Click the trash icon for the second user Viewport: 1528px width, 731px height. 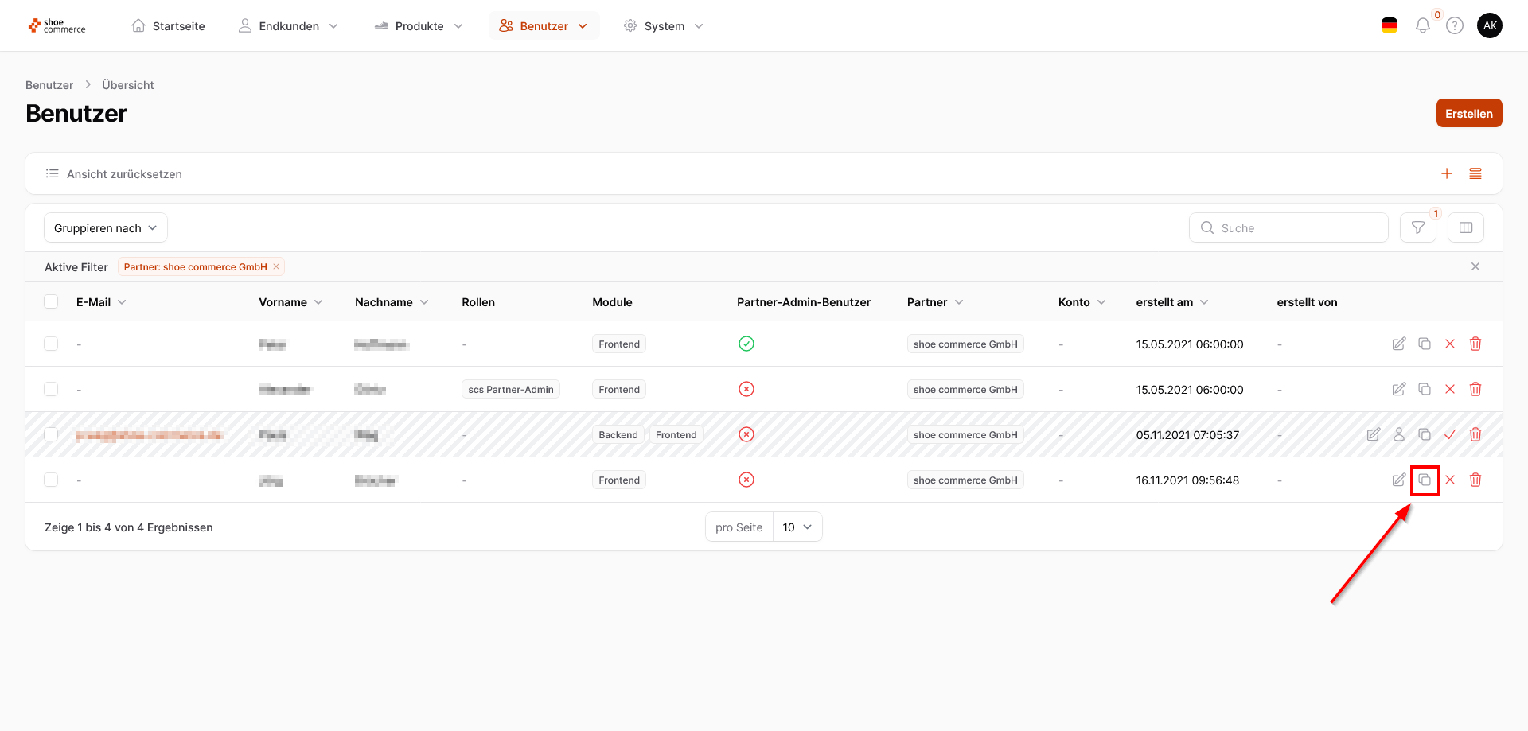tap(1475, 390)
